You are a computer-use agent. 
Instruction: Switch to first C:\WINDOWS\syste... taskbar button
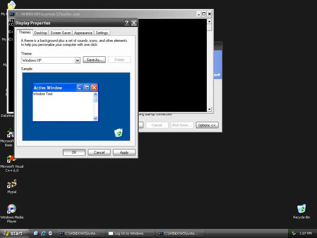81,233
